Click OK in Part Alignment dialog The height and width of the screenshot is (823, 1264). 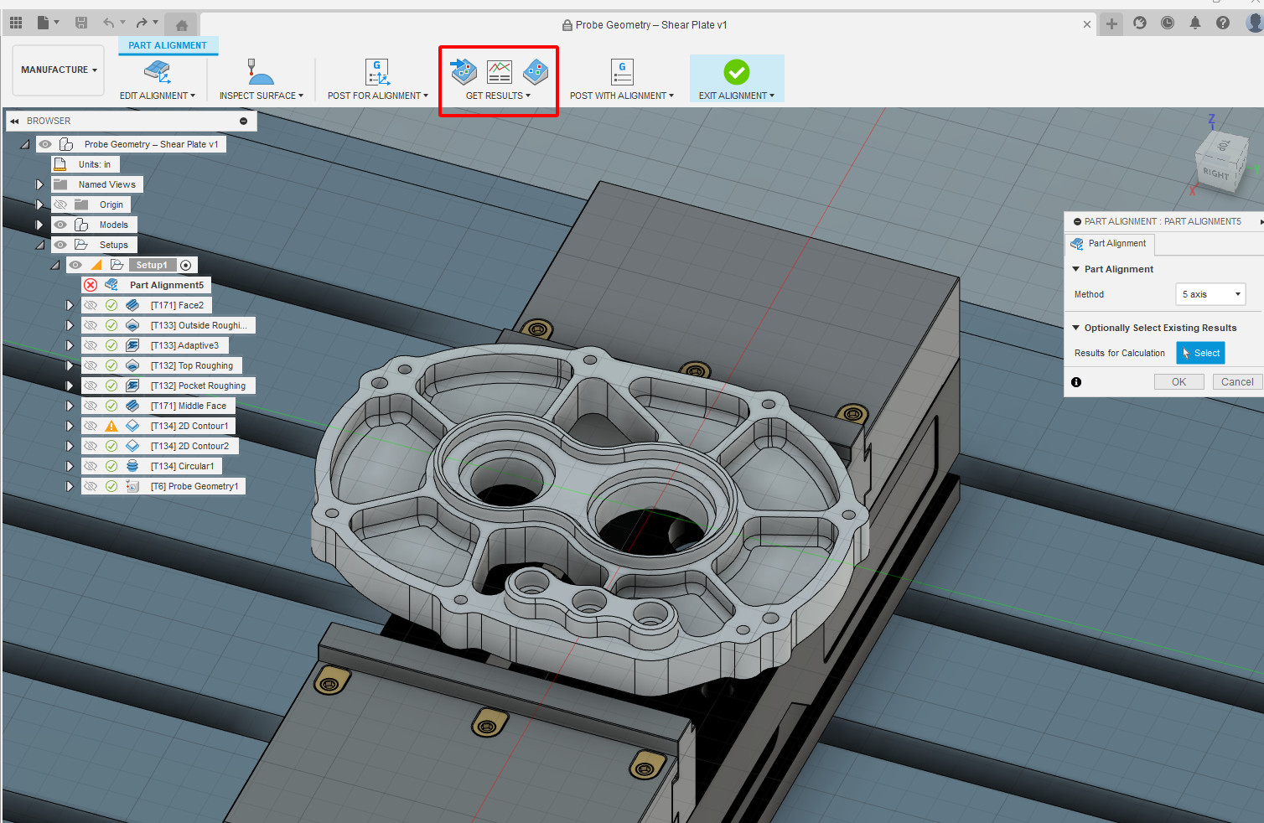click(1179, 382)
